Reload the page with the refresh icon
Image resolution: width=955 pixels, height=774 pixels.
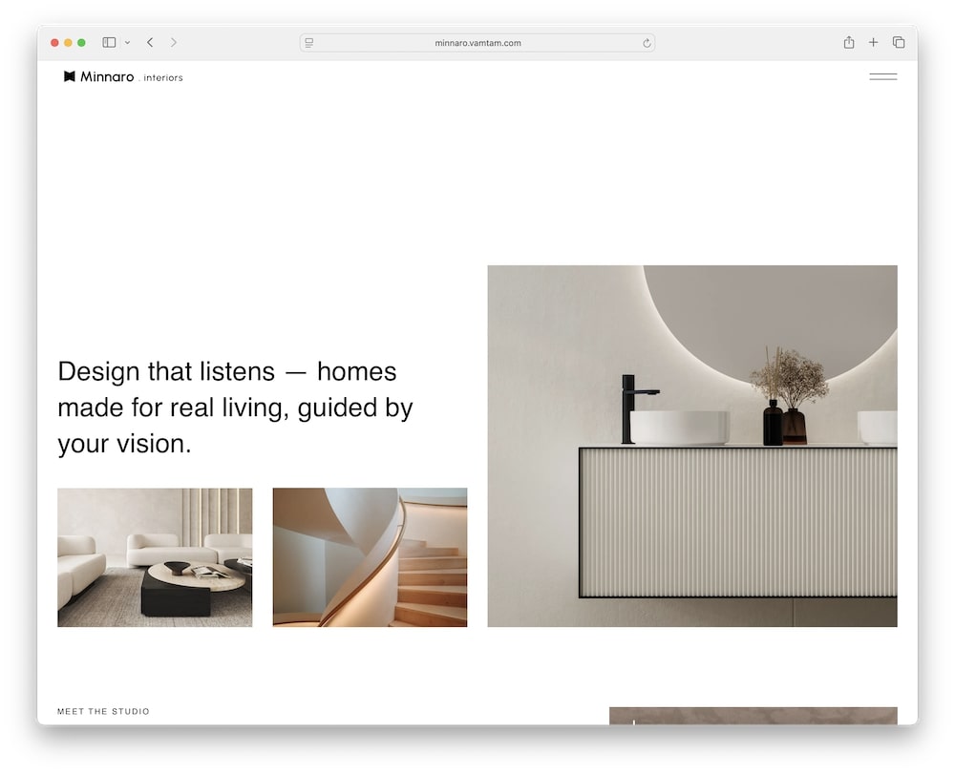coord(647,43)
